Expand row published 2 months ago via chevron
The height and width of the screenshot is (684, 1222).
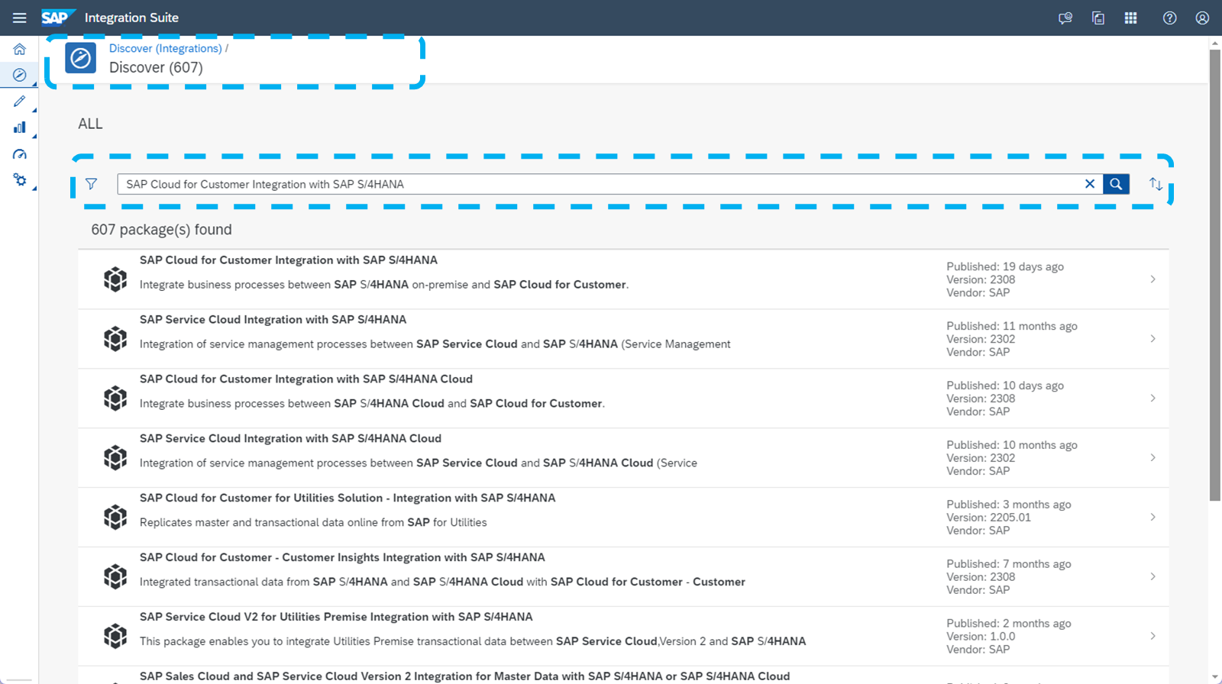(x=1152, y=637)
